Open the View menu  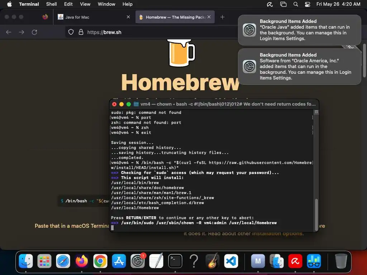click(x=85, y=4)
